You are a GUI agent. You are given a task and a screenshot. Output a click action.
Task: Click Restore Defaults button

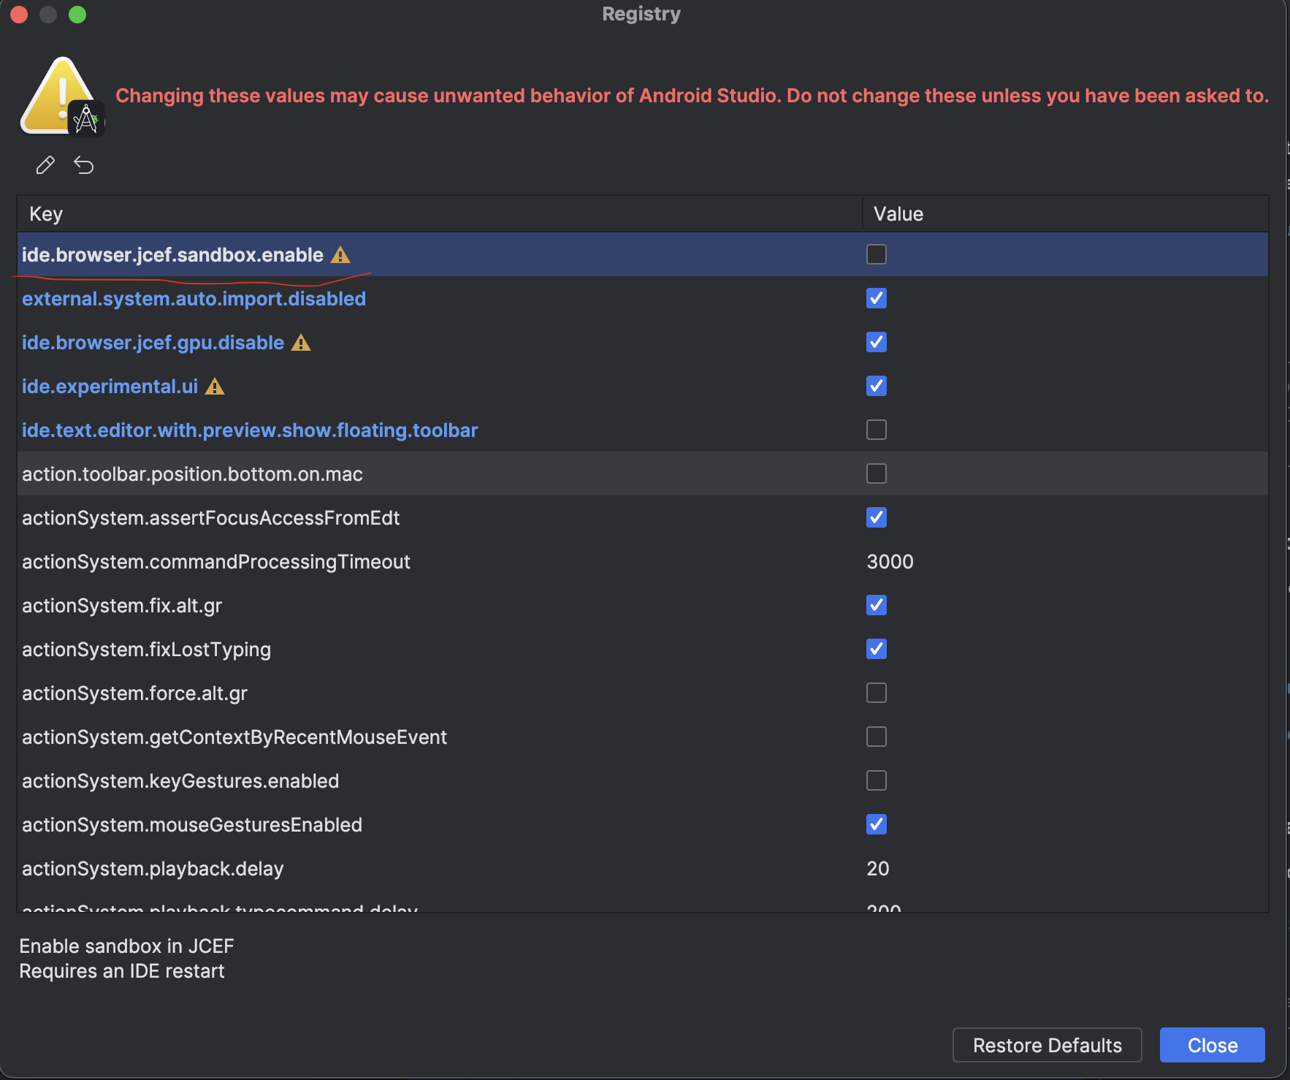(x=1047, y=1045)
